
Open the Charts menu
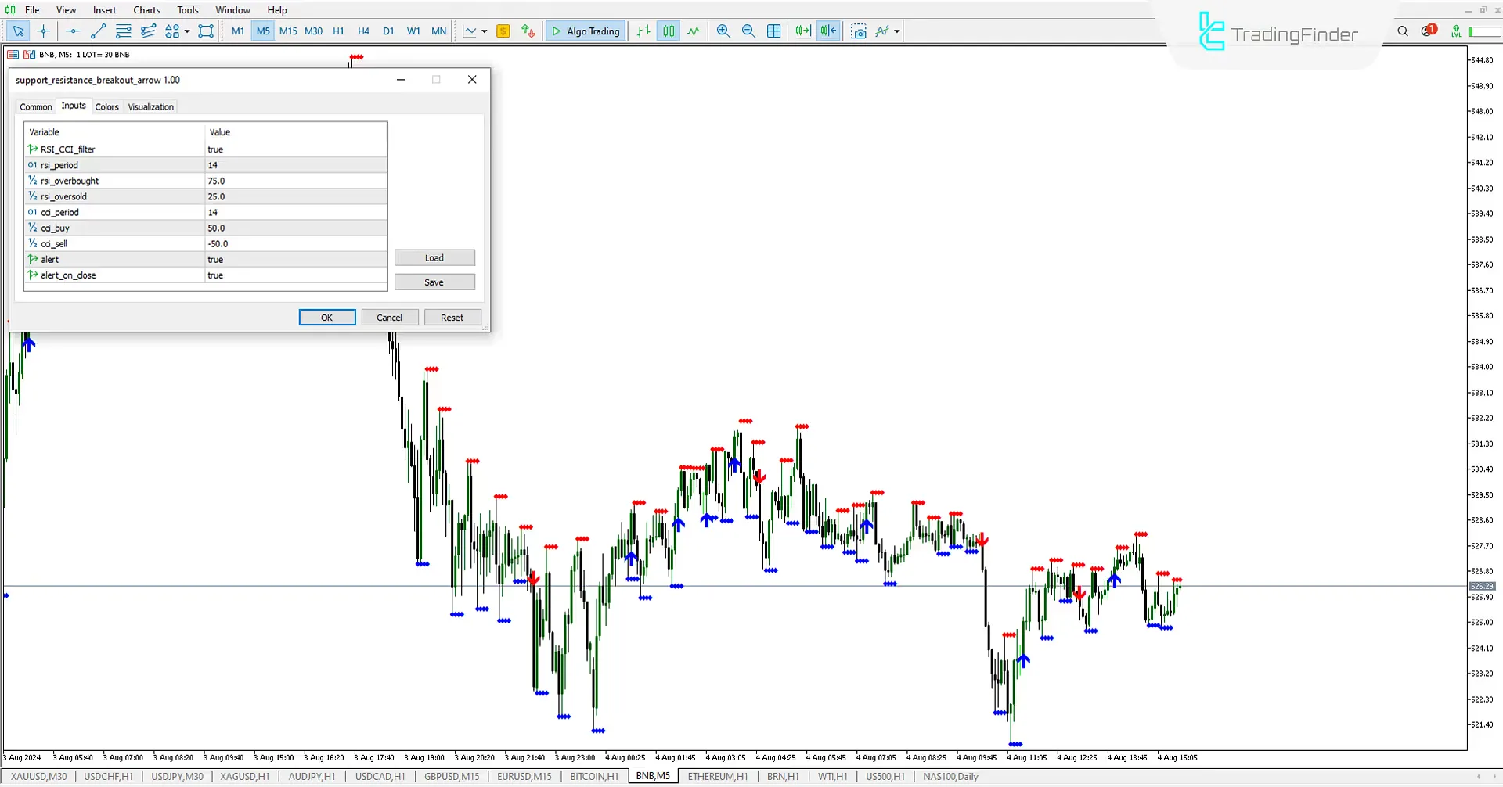pos(146,9)
